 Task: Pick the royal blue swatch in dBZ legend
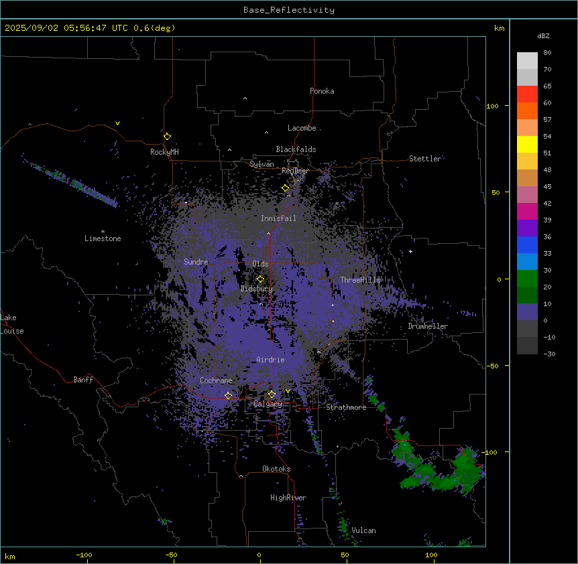527,244
